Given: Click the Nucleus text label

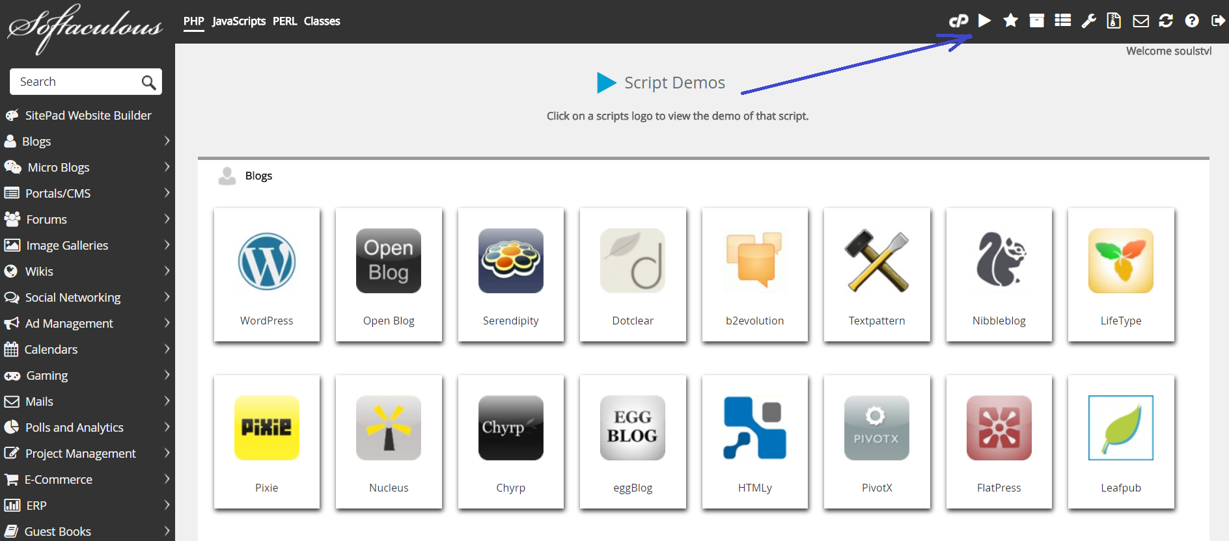Looking at the screenshot, I should (389, 488).
